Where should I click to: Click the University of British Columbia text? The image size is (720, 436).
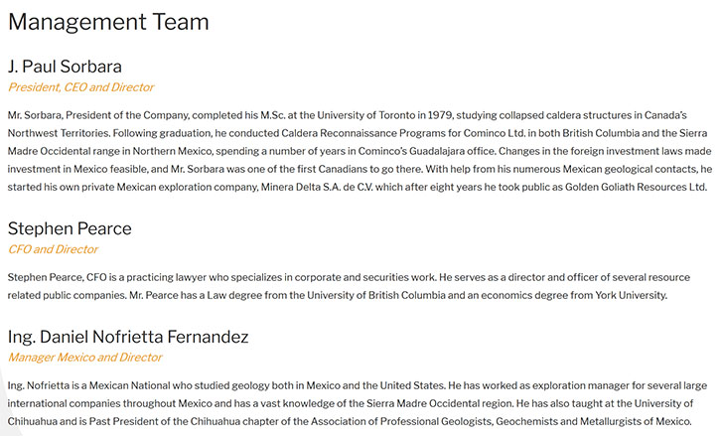(376, 295)
